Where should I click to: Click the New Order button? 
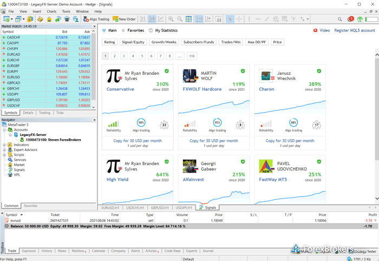click(x=124, y=19)
